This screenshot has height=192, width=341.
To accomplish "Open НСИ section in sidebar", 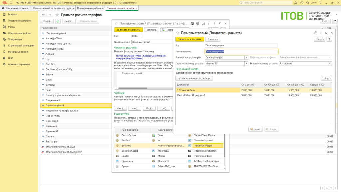I will click(10, 58).
